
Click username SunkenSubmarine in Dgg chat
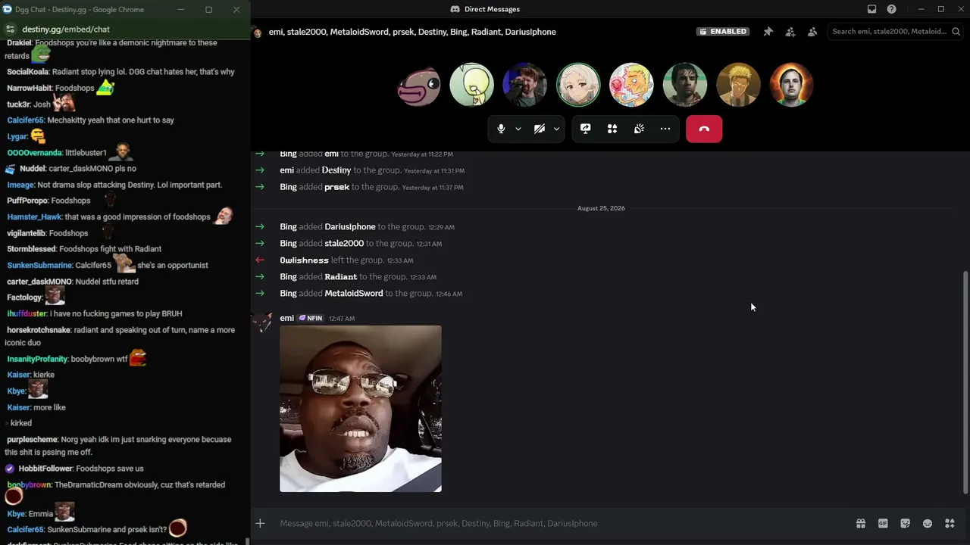click(x=40, y=266)
